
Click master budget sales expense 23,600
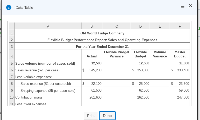(184, 84)
